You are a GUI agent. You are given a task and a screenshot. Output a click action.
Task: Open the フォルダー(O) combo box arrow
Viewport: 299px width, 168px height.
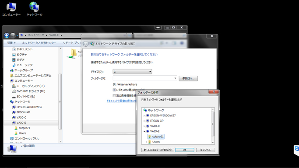click(175, 78)
